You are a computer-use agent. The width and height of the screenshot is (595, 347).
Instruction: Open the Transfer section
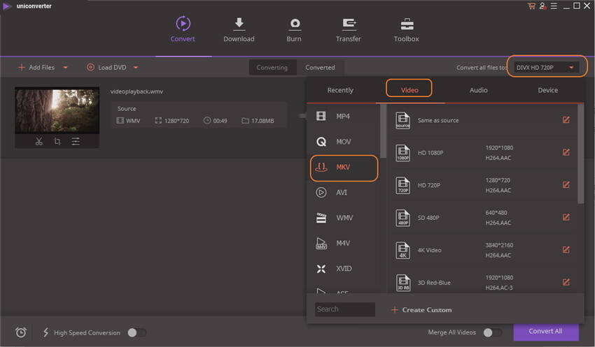tap(349, 29)
